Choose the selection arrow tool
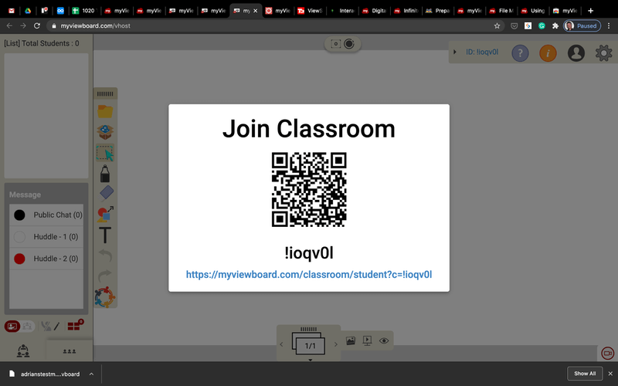The height and width of the screenshot is (386, 618). [105, 153]
